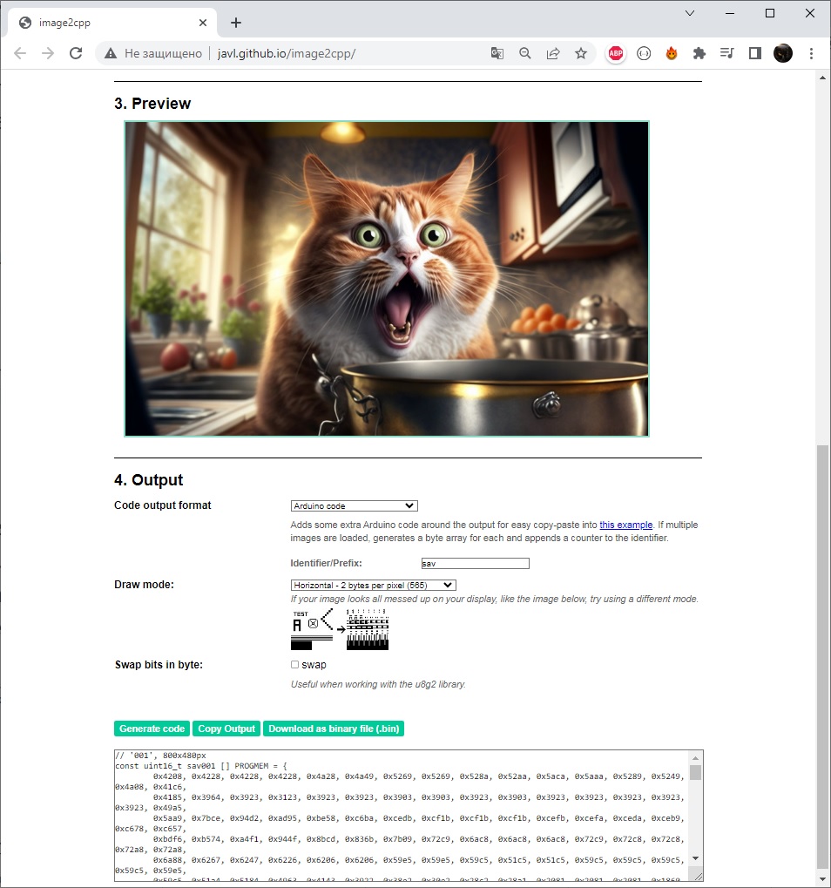Go back using the browser back arrow
Image resolution: width=831 pixels, height=888 pixels.
pos(20,53)
